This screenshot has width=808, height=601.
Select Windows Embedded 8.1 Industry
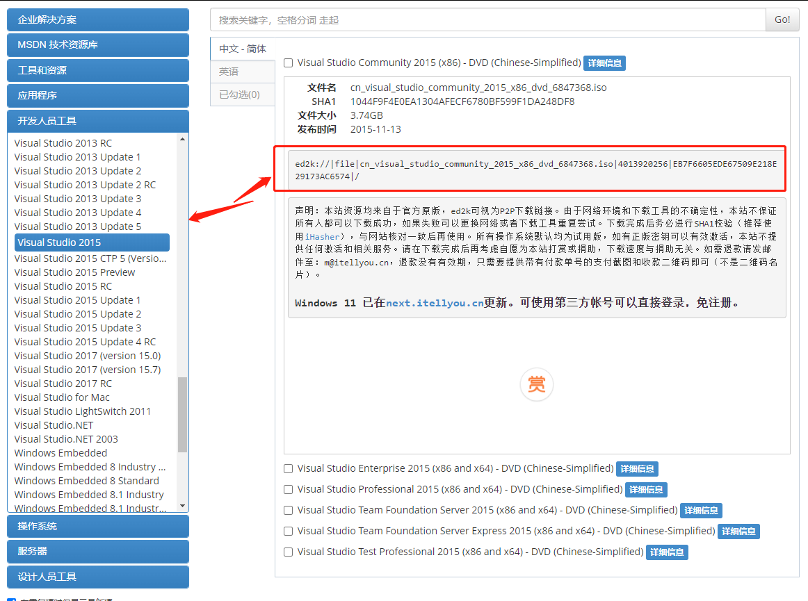coord(89,495)
